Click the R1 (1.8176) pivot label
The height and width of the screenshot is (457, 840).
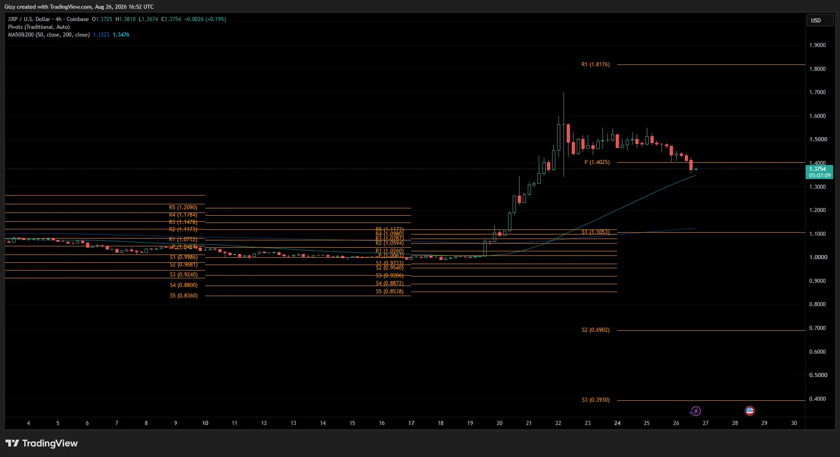(x=596, y=64)
